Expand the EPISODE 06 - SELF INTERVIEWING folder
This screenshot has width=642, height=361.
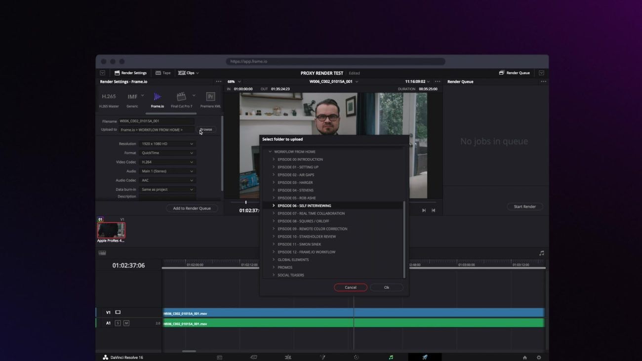pyautogui.click(x=274, y=205)
